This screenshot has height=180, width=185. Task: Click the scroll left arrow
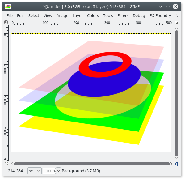[12, 164]
